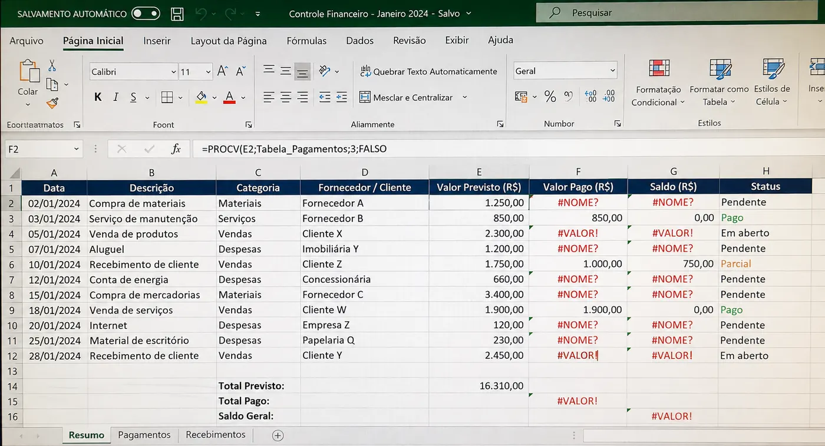Expand the Formatação Condicional menu
The height and width of the screenshot is (446, 825).
[658, 82]
